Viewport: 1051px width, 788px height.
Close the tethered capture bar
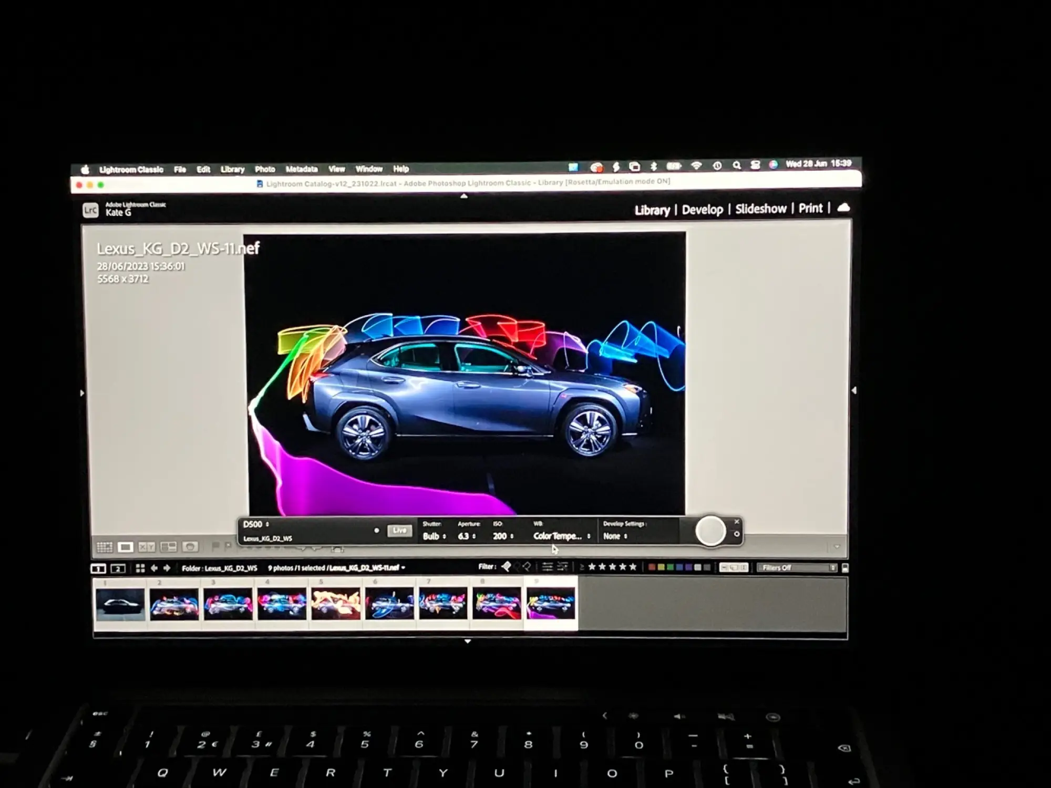737,522
